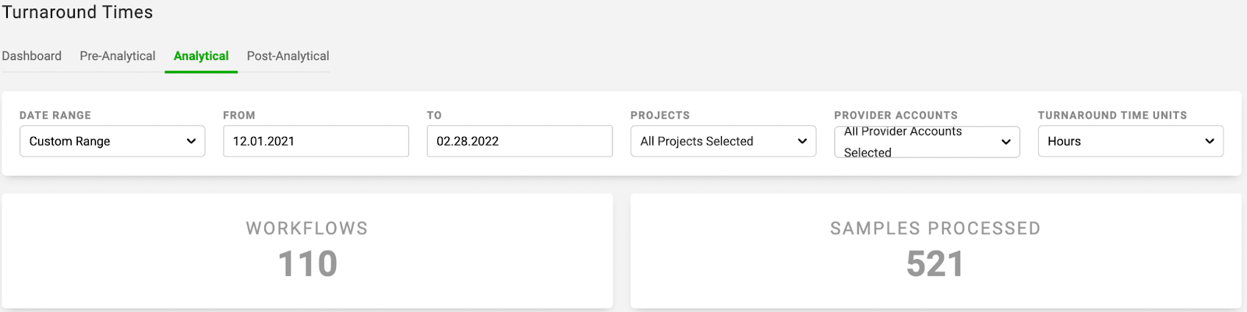The width and height of the screenshot is (1247, 312).
Task: Click the Turnaround Times page heading
Action: point(77,12)
